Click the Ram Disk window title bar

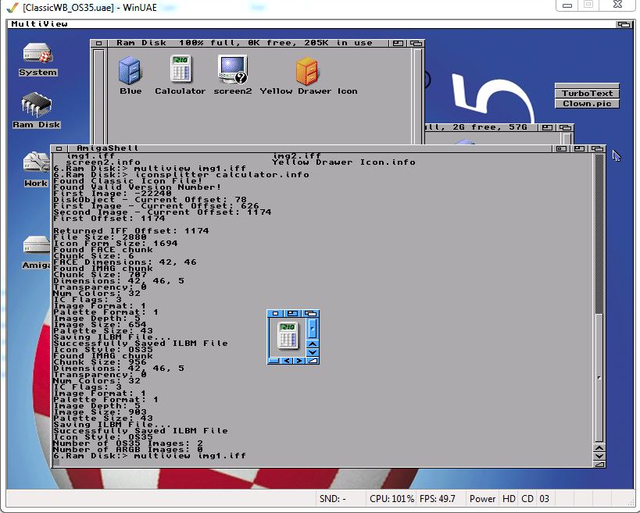tap(250, 44)
